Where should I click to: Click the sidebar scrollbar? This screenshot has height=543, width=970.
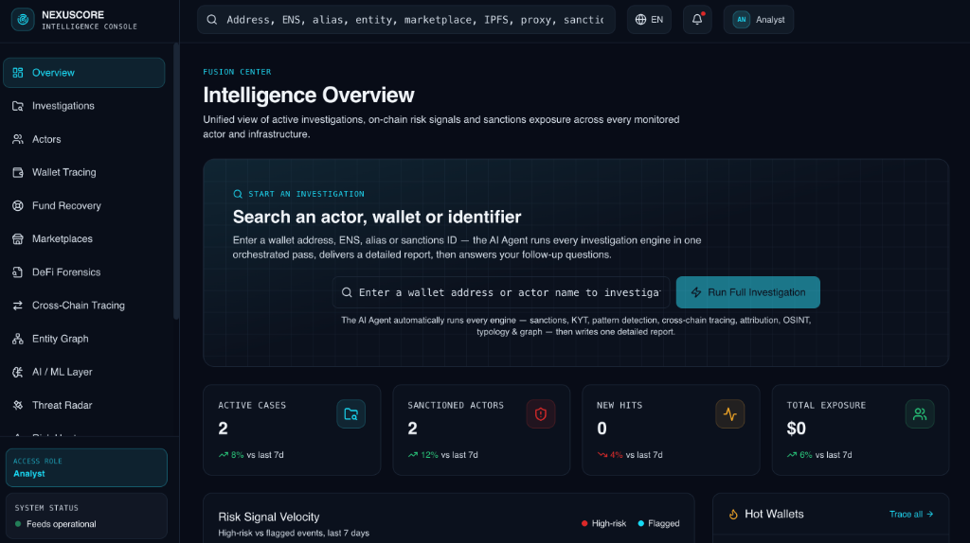point(176,181)
